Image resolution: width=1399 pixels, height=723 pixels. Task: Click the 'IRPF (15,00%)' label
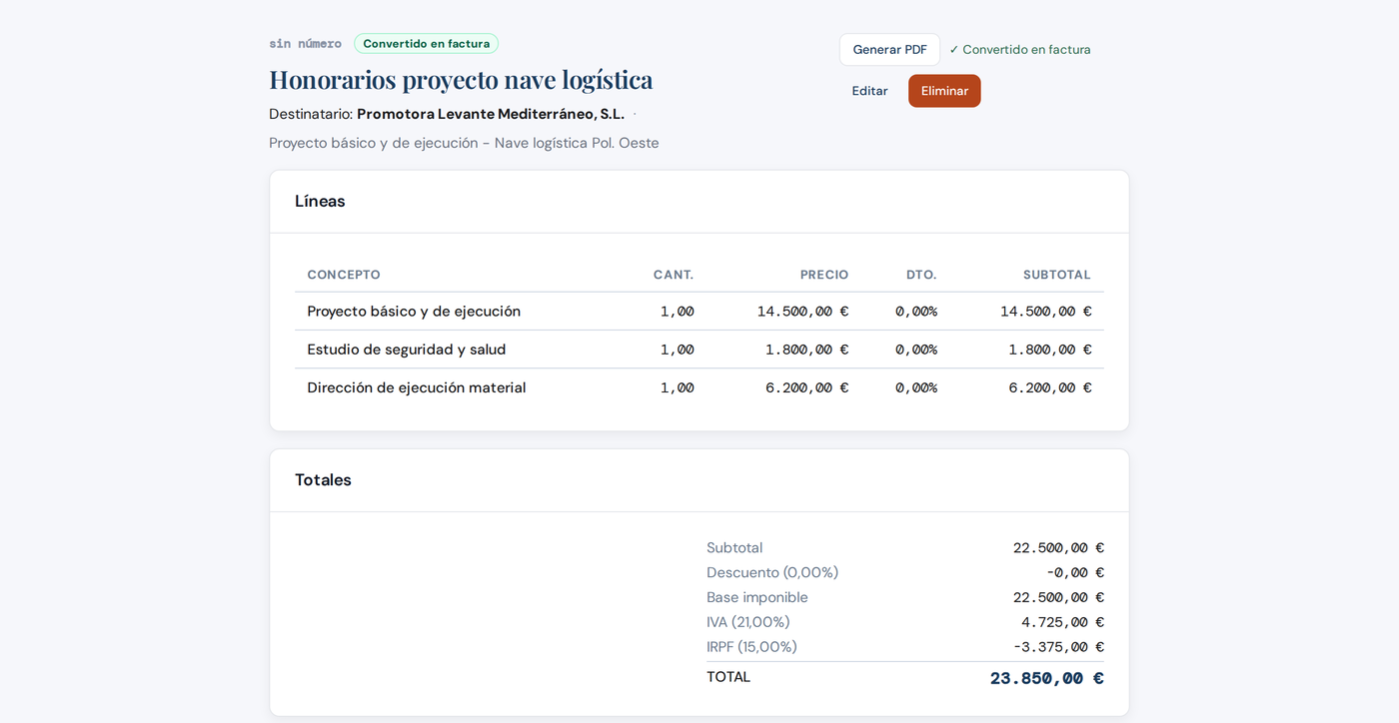tap(751, 647)
